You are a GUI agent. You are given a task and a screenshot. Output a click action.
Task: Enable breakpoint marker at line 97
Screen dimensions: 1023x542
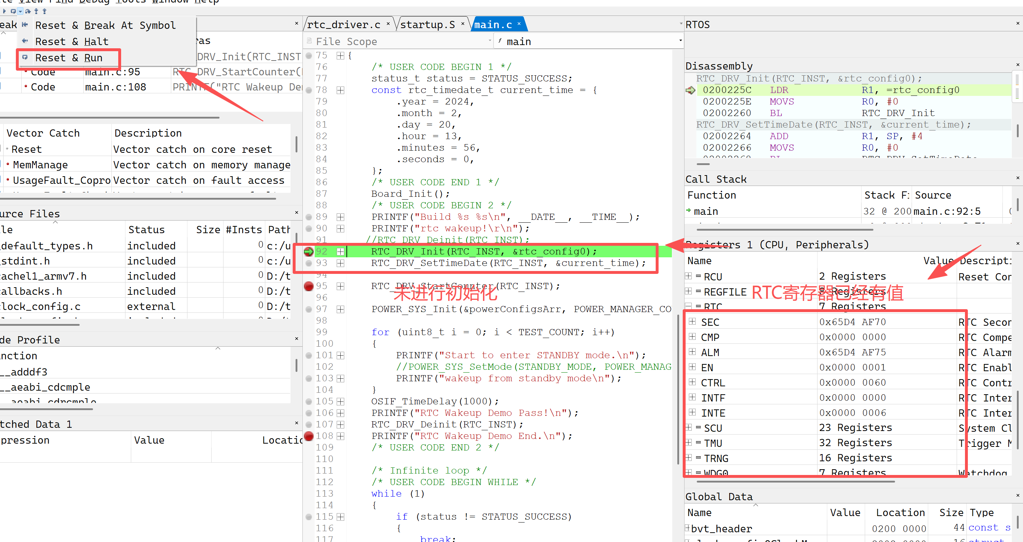pos(309,309)
